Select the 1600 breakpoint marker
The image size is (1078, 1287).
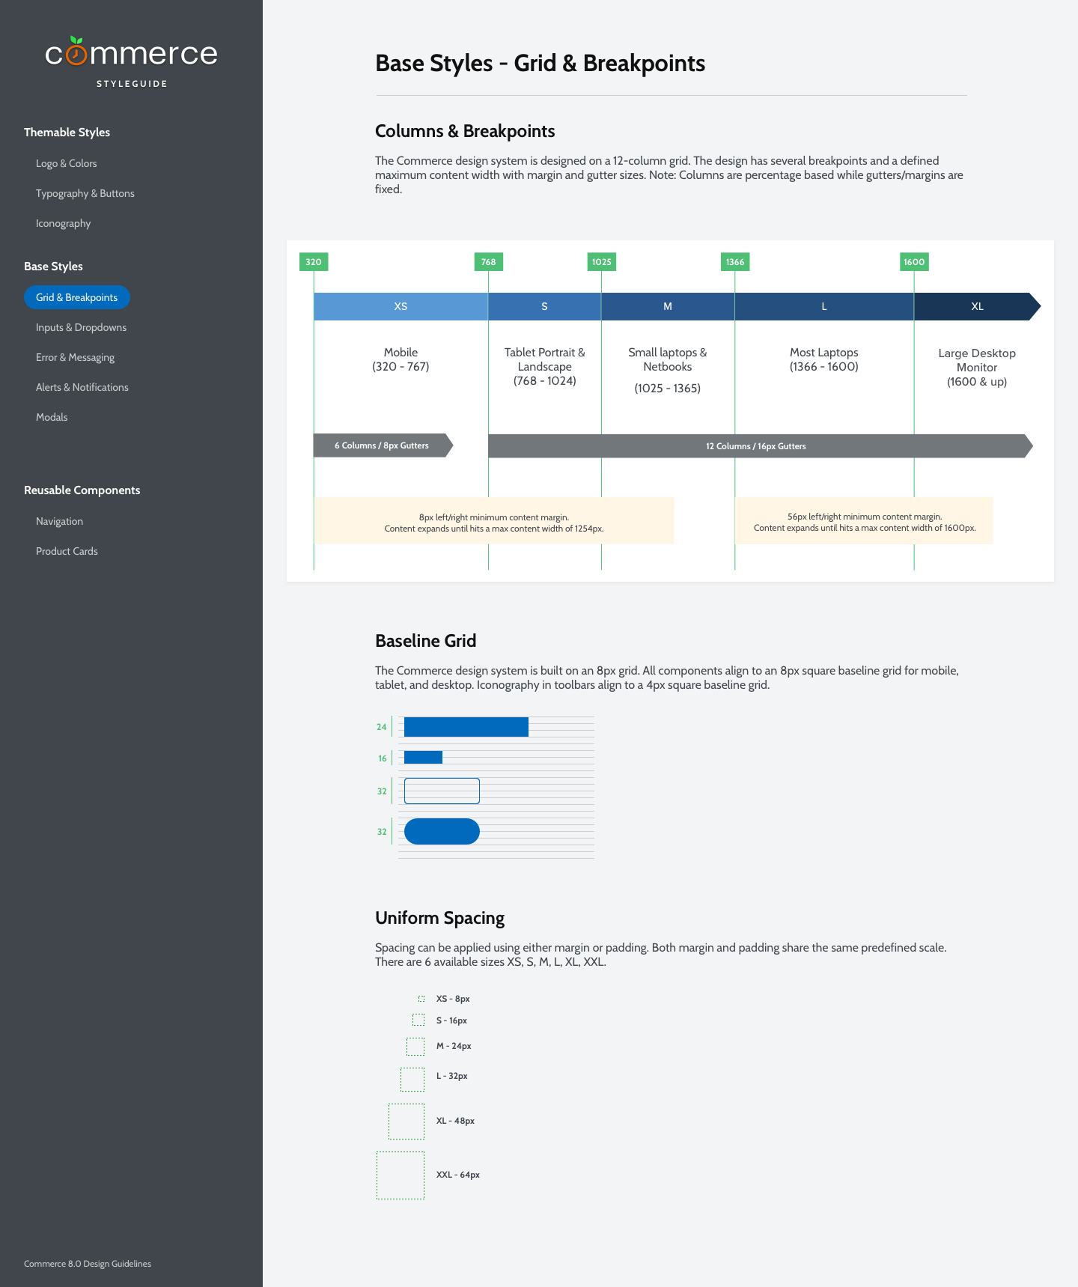[x=914, y=262]
